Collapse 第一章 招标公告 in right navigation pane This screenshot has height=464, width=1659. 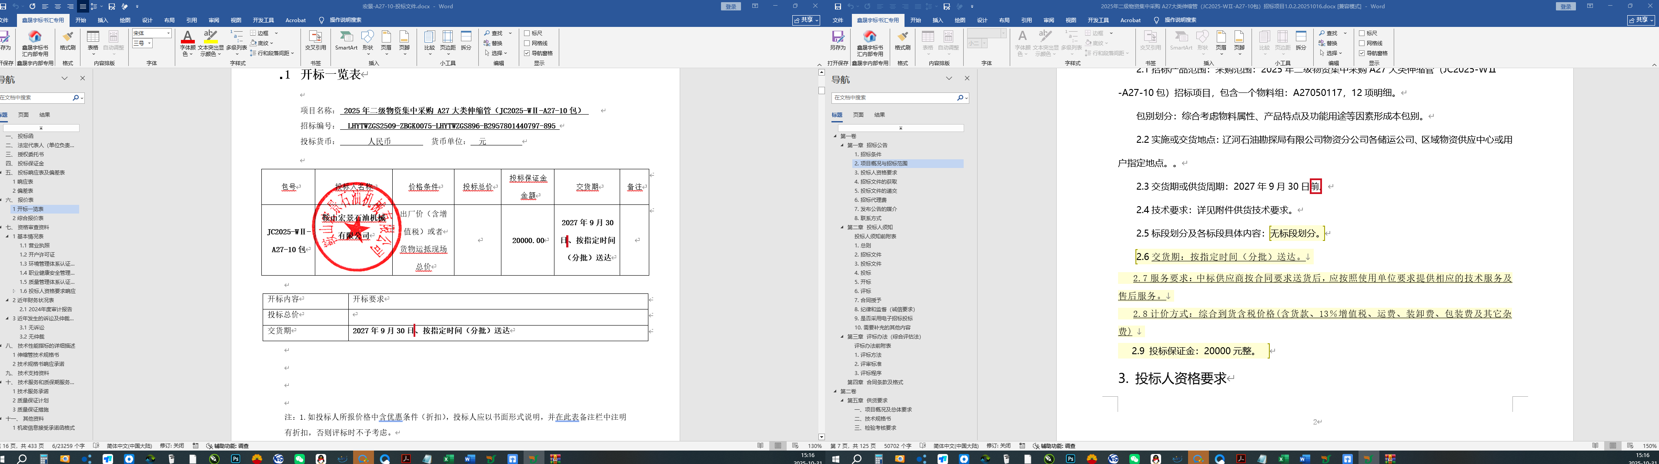coord(842,145)
